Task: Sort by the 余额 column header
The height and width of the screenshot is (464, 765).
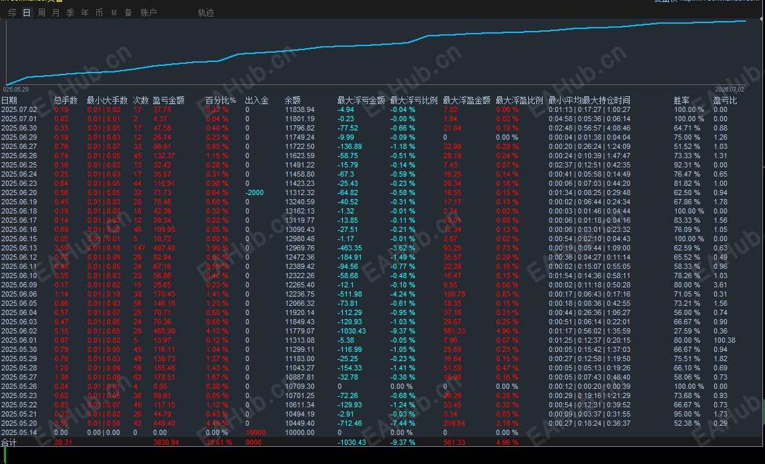Action: [293, 100]
